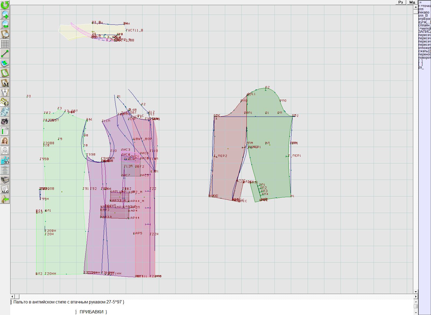Click the ALG algorithm document icon
431x315 pixels.
(5, 189)
